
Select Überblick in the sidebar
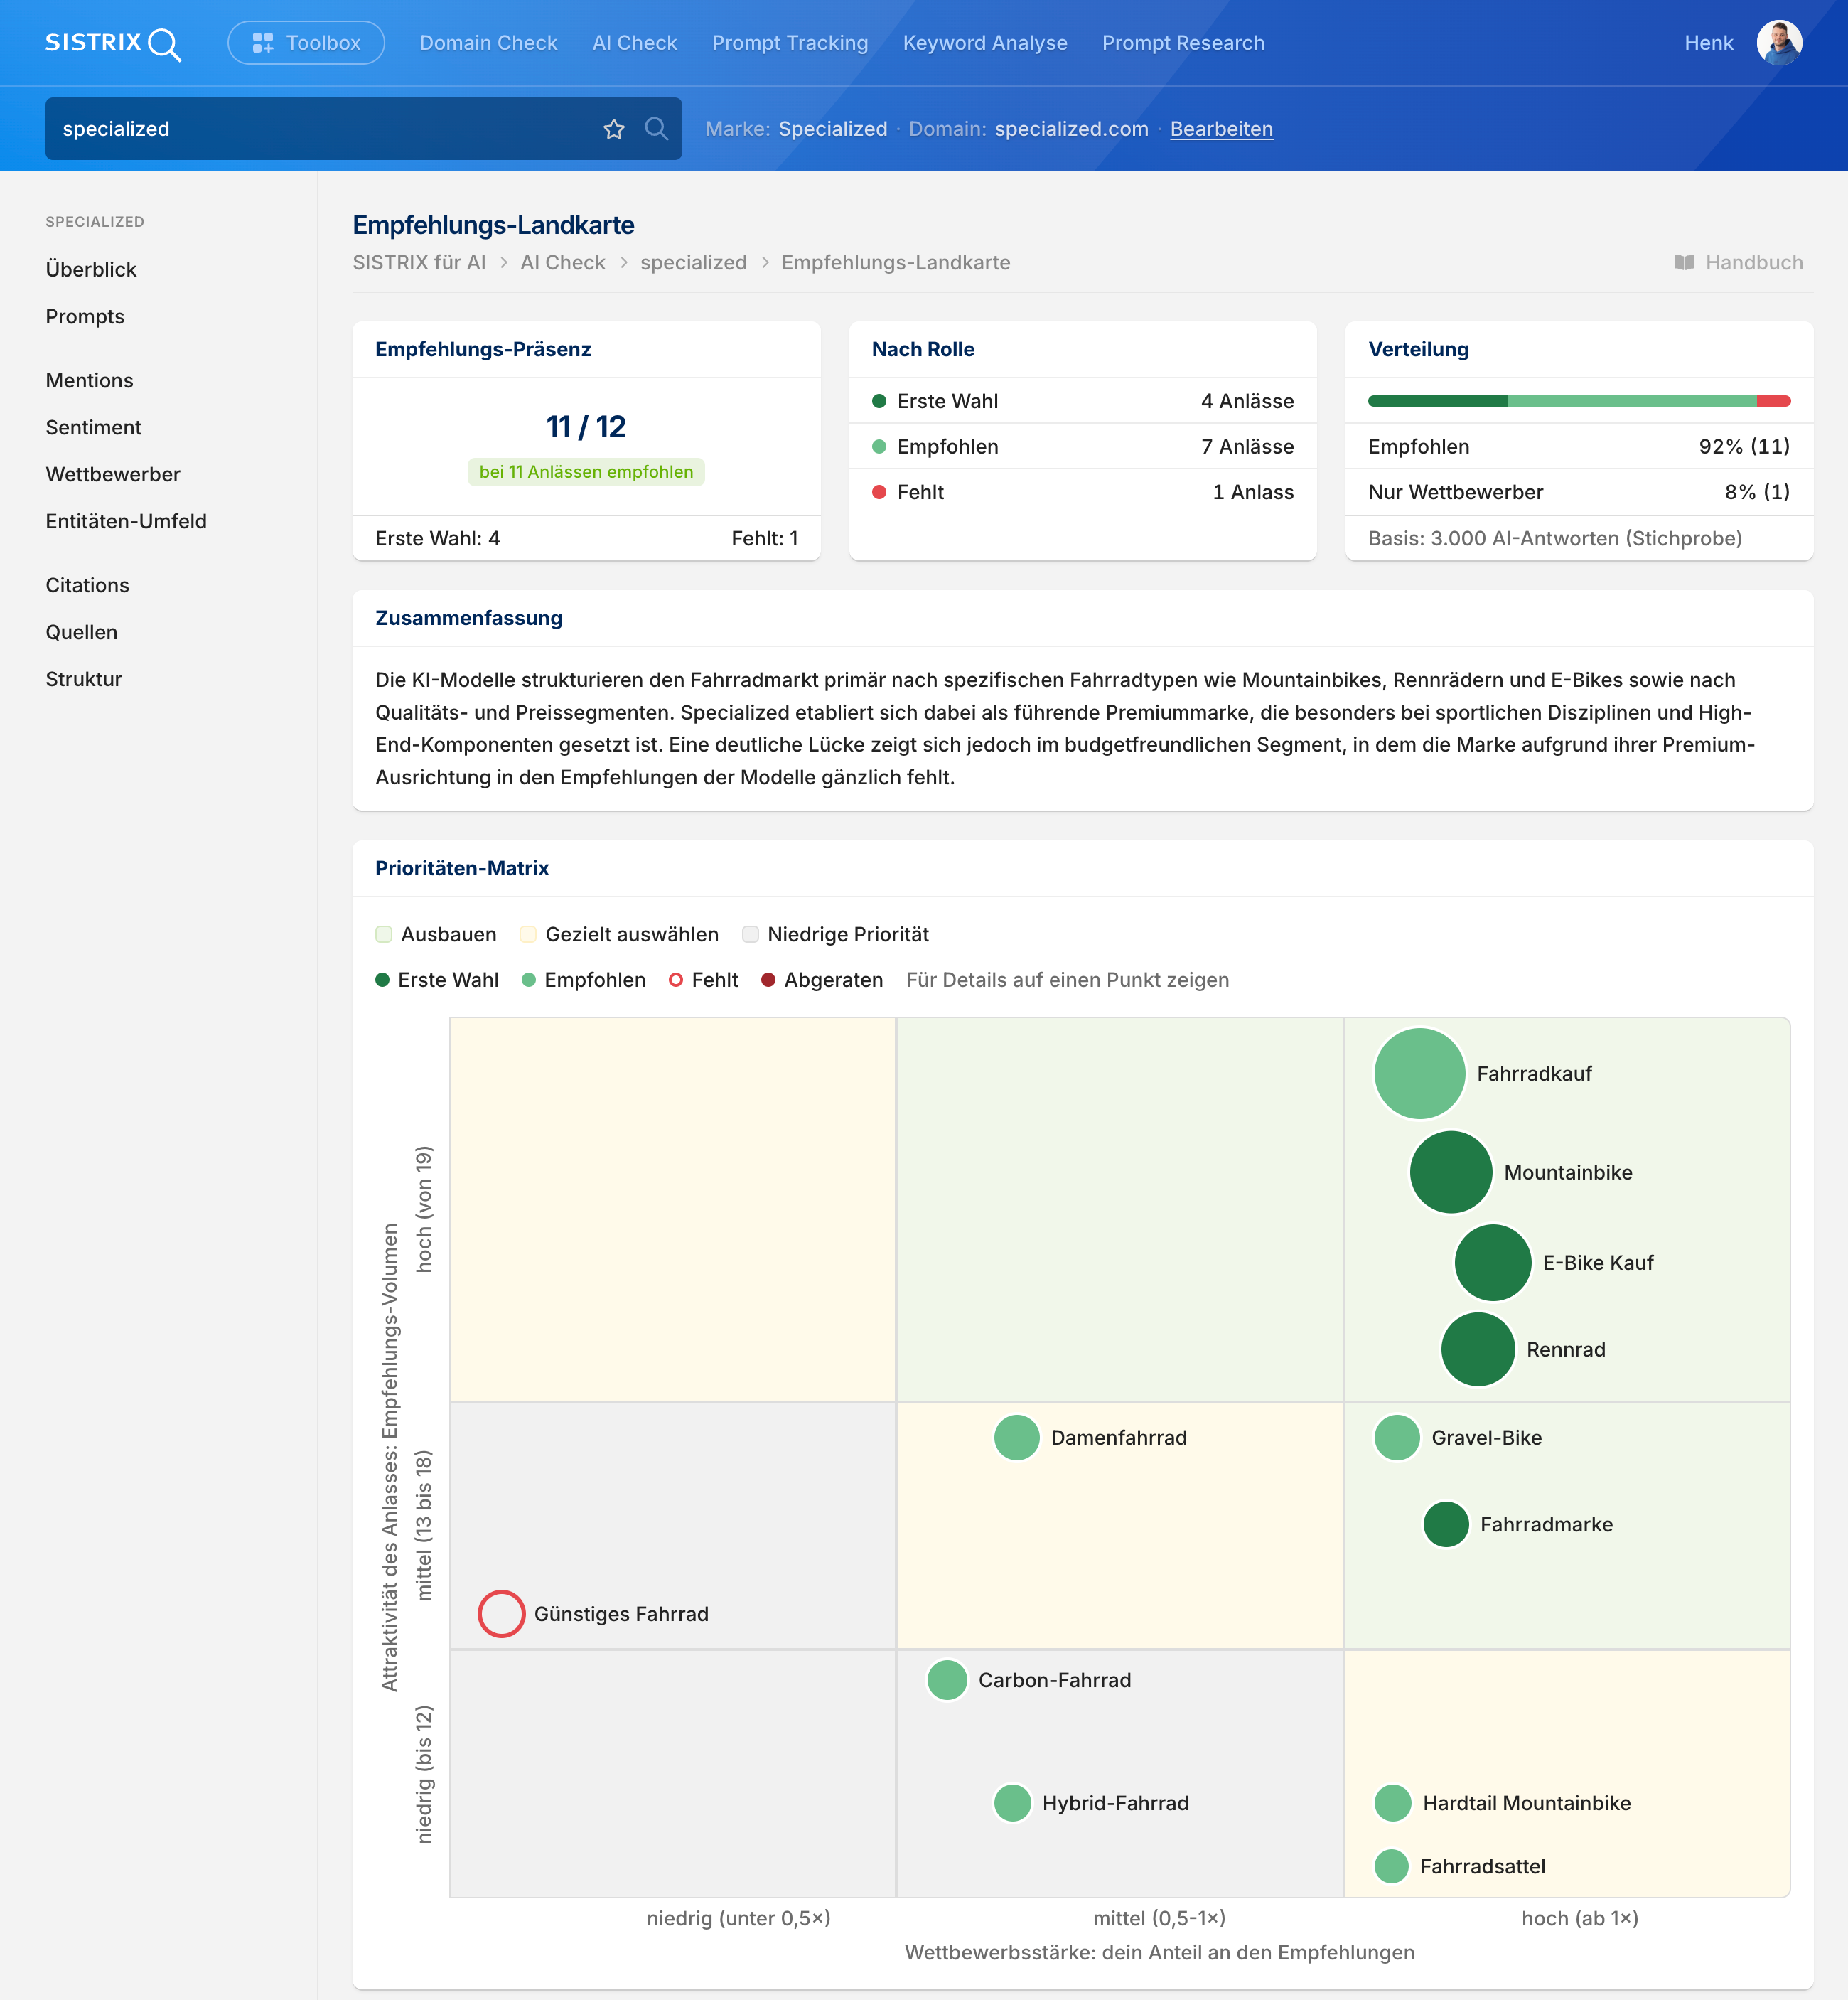pos(91,269)
